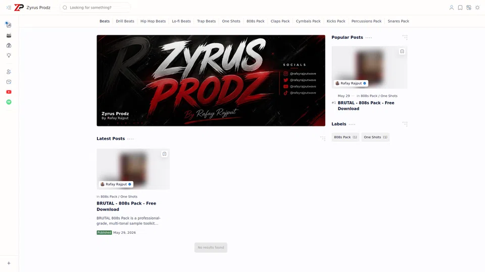Open the drum kit icon in the sidebar

click(x=9, y=35)
